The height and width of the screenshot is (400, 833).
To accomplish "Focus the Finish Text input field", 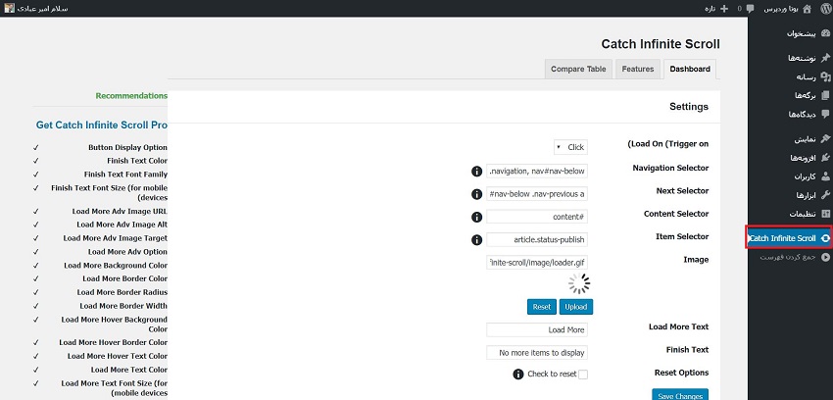I will 537,353.
